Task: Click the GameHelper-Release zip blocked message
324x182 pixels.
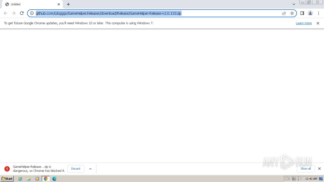Action: 39,169
